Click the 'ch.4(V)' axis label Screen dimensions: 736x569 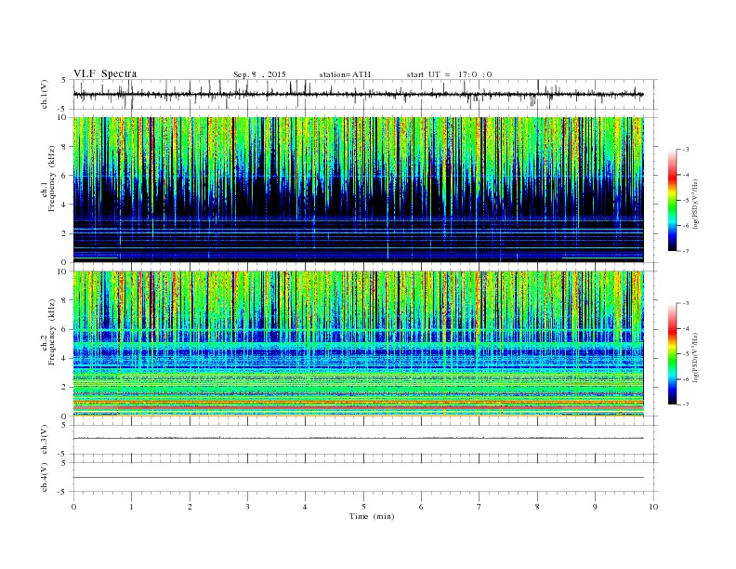tap(45, 477)
